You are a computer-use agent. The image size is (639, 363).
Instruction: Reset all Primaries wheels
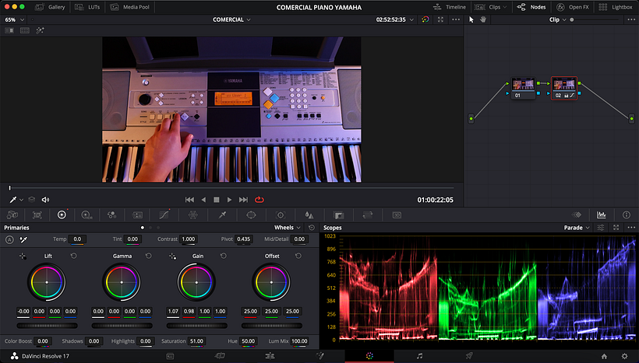(312, 228)
